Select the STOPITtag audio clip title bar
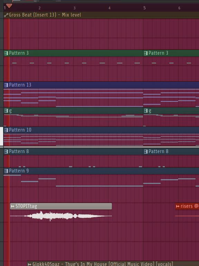Image resolution: width=199 pixels, height=266 pixels. [x=61, y=206]
